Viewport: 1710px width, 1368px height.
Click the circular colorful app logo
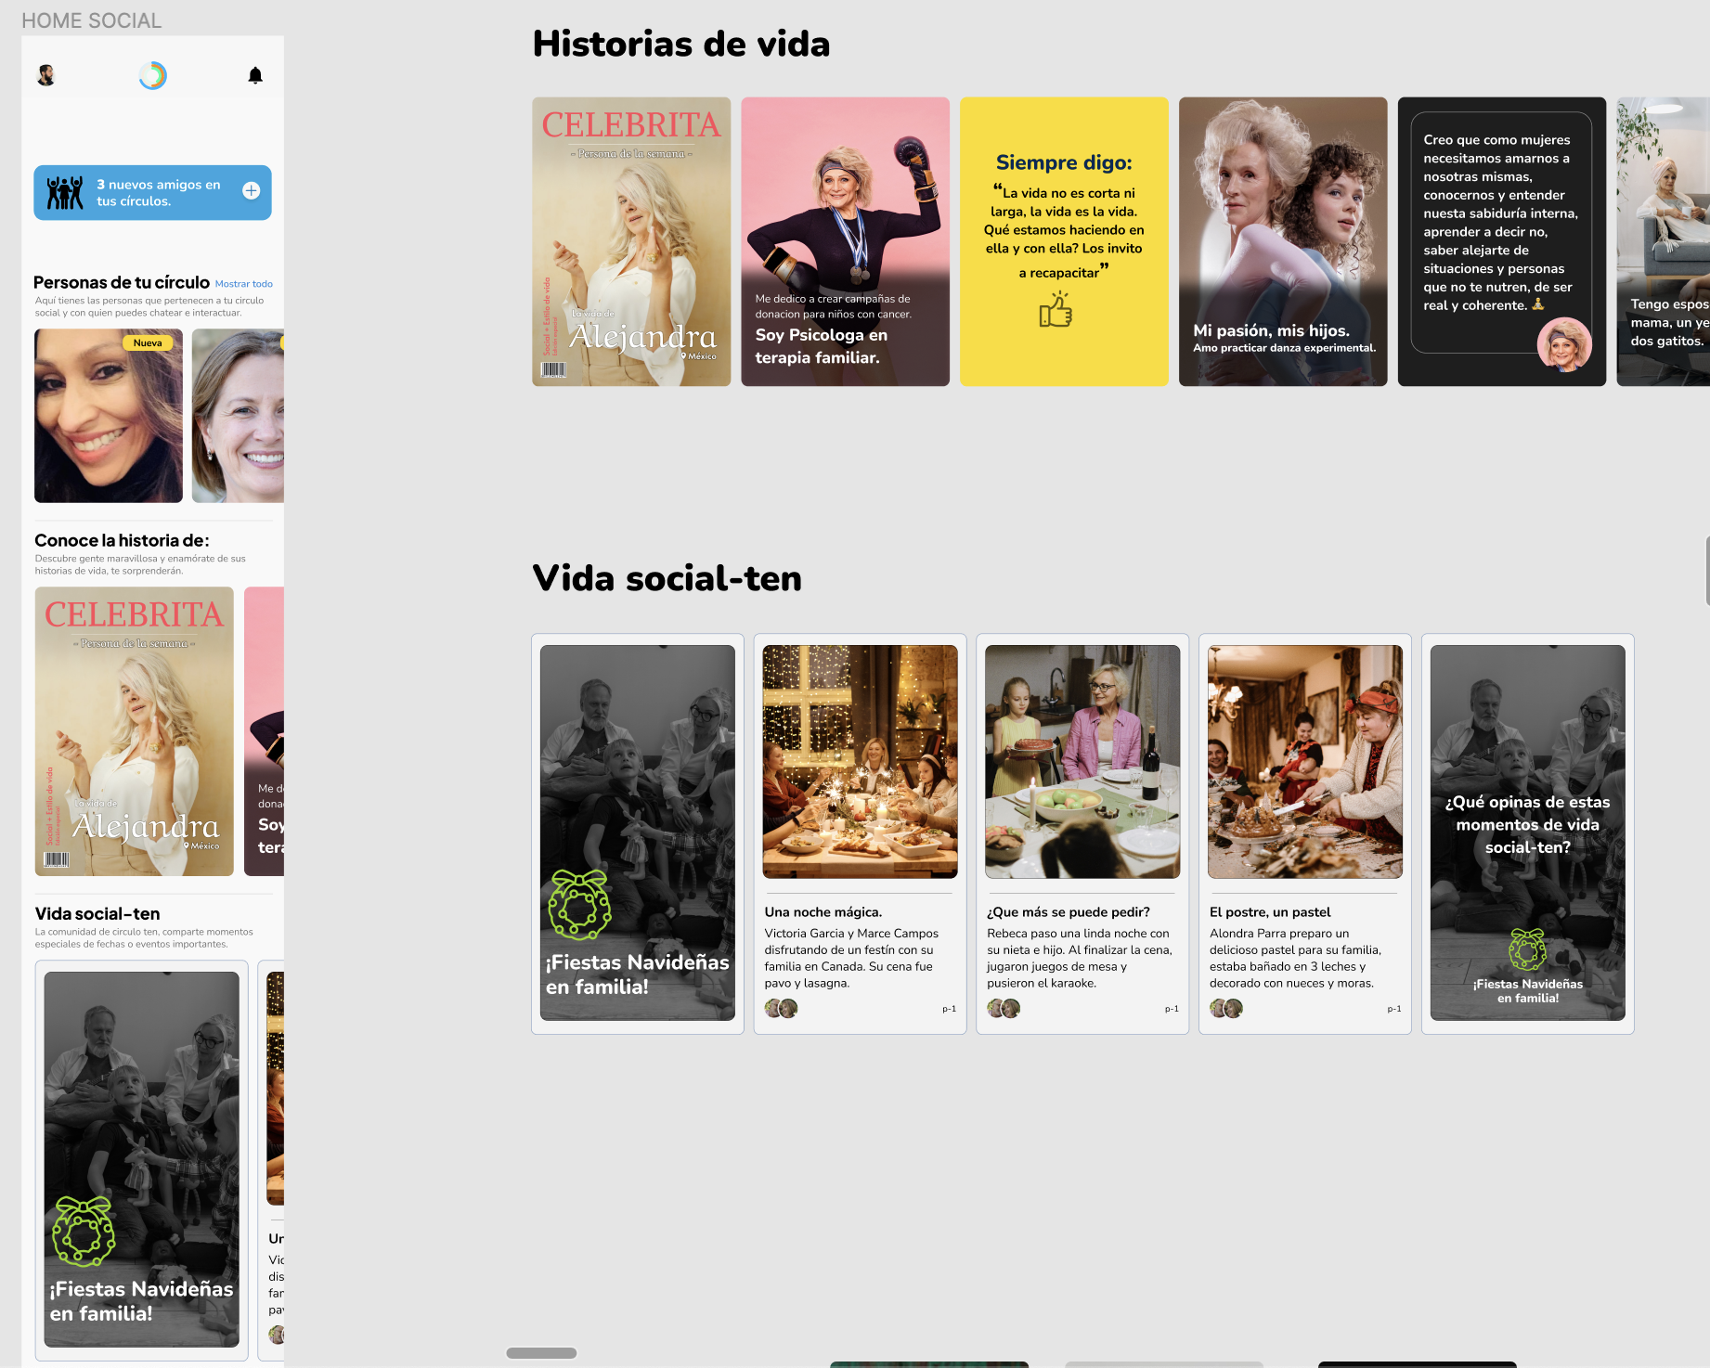point(152,75)
